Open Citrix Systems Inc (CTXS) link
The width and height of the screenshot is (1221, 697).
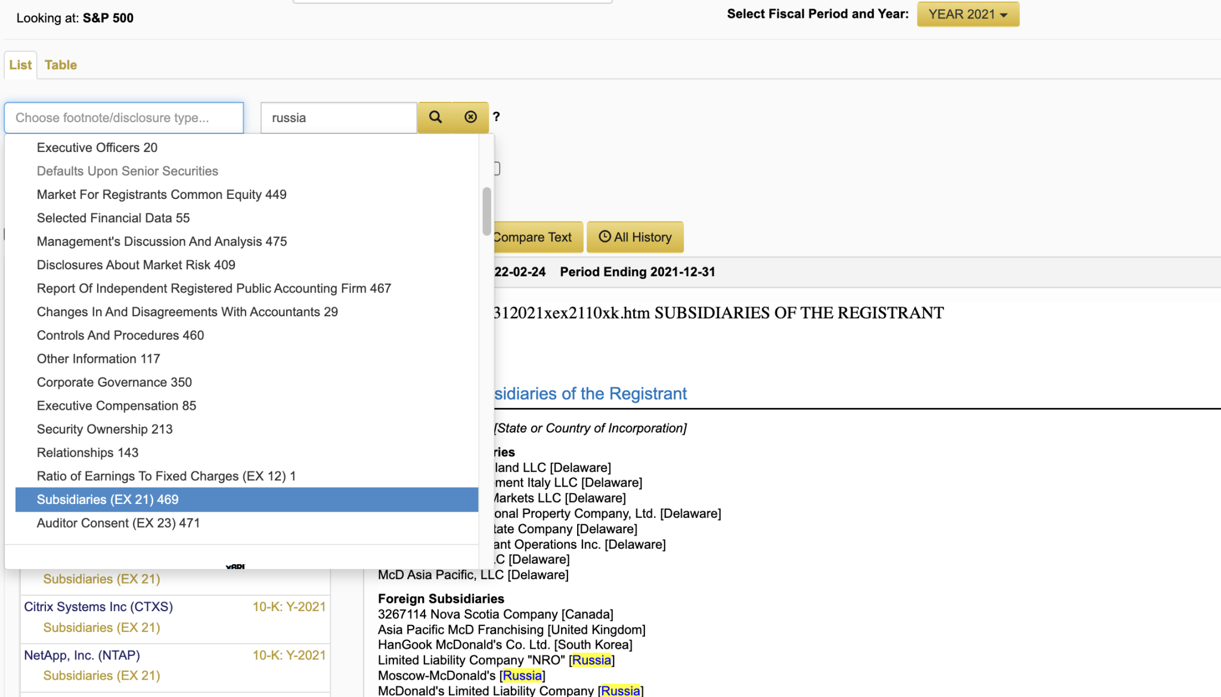coord(98,606)
